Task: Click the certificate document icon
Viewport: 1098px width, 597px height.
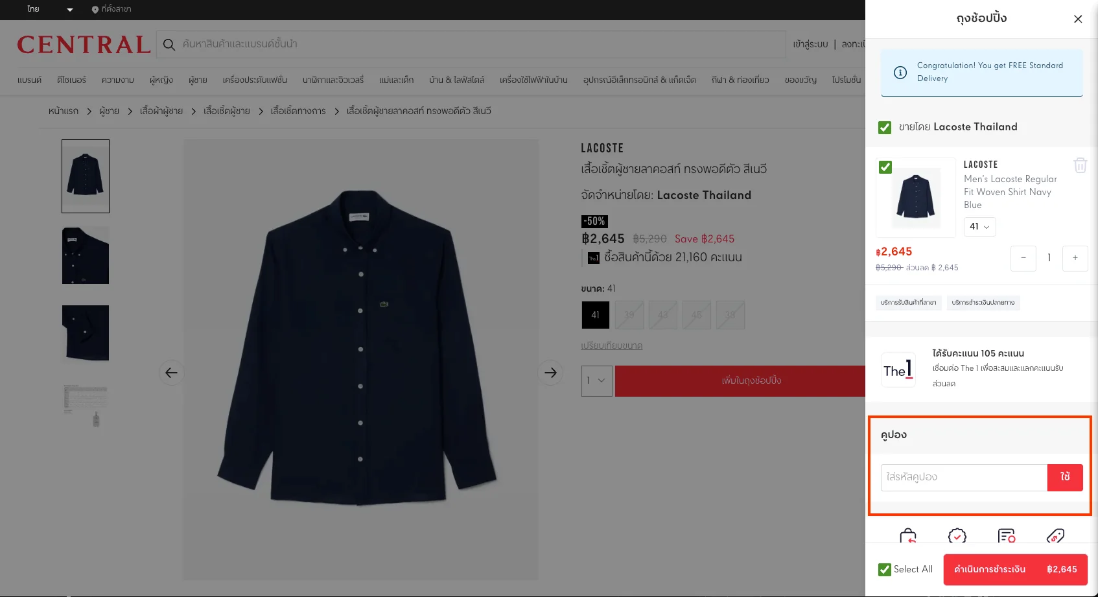Action: [1007, 537]
